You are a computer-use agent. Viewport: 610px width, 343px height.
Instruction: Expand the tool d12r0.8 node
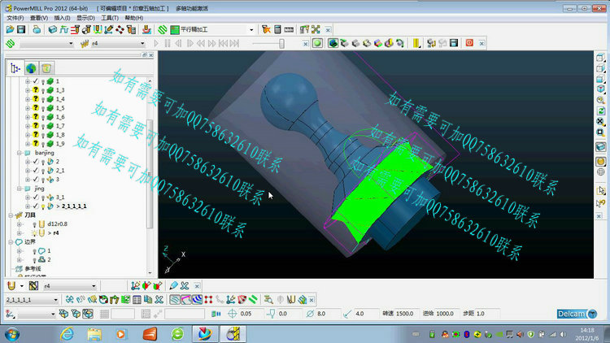(x=19, y=224)
